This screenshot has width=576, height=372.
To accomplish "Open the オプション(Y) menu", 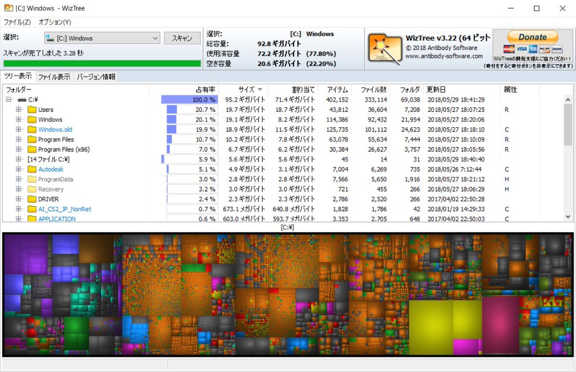I will [x=55, y=22].
